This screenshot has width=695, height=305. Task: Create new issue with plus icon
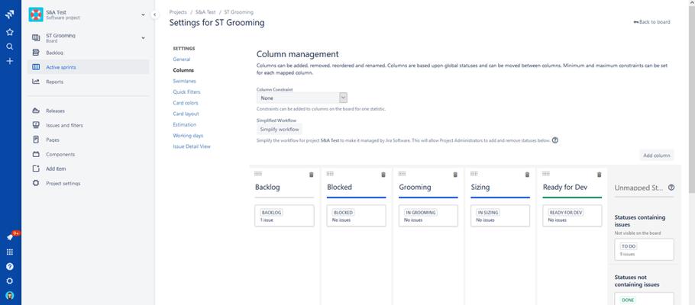10,61
